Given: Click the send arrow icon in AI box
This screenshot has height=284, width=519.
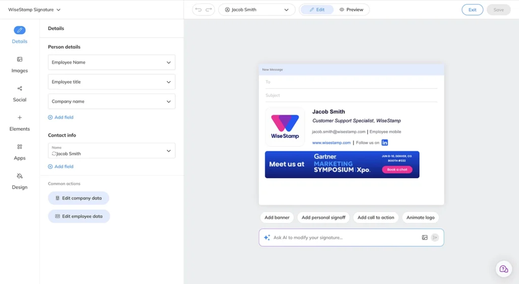Looking at the screenshot, I should 435,237.
